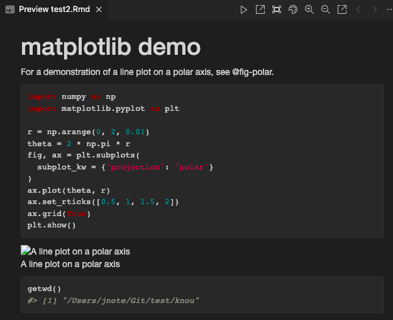Screen dimensions: 393x320
Task: Zoom in with the magnifier plus icon
Action: tap(309, 9)
